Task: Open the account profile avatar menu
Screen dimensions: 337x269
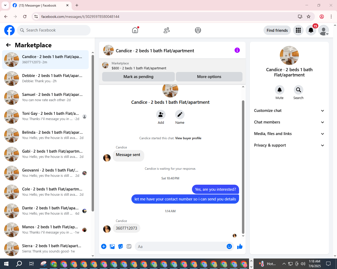Action: pos(324,30)
